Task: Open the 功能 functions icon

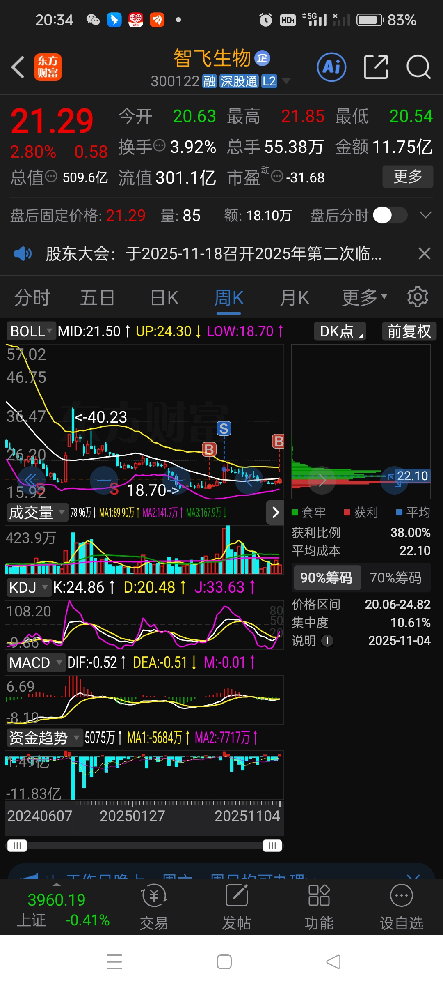Action: pos(319,907)
